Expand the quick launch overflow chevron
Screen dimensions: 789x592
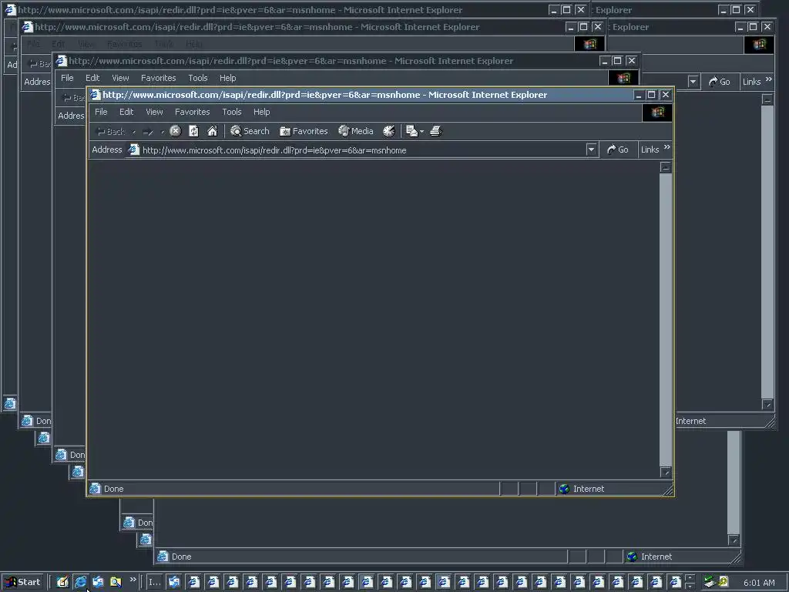tap(133, 580)
